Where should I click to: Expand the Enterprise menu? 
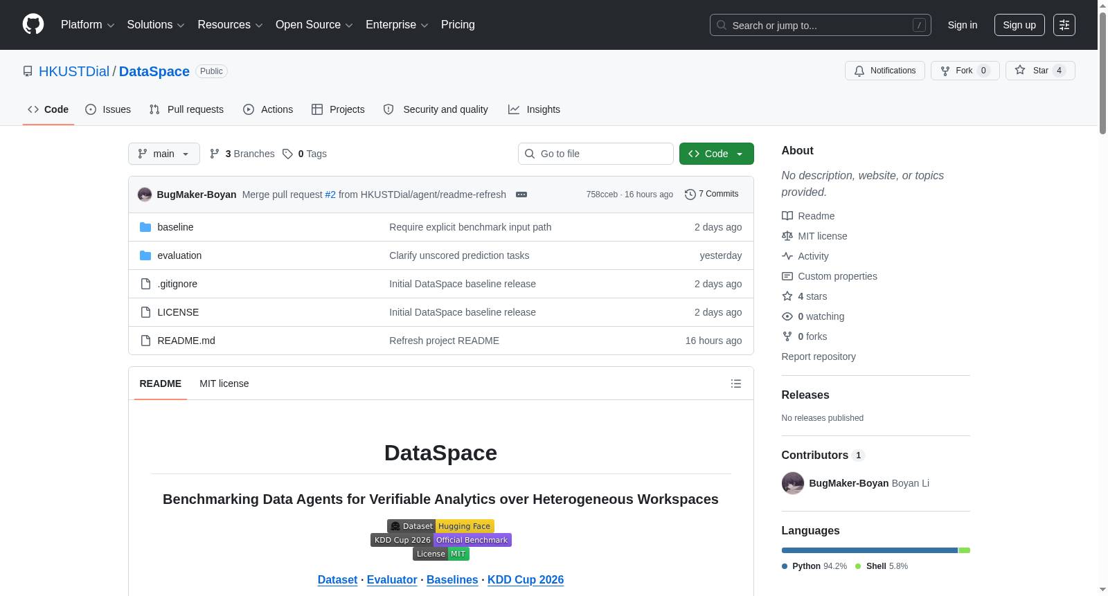[397, 25]
